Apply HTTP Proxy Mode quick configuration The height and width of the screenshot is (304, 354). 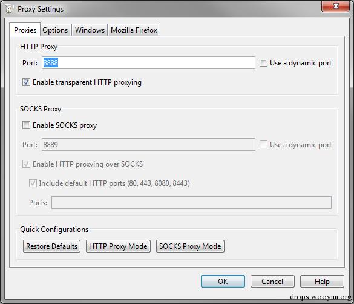(118, 246)
